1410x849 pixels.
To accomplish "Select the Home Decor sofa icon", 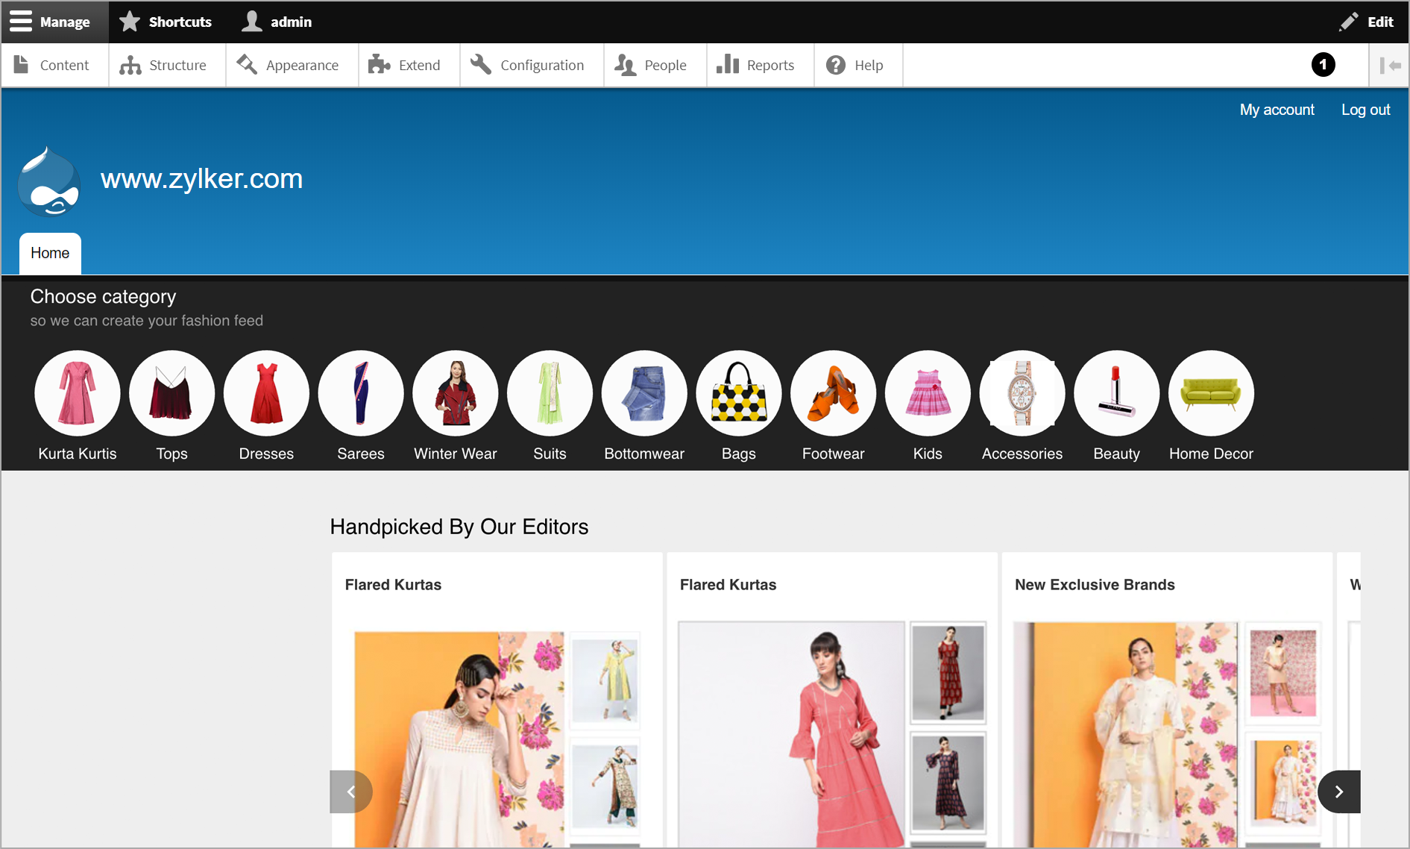I will tap(1210, 393).
